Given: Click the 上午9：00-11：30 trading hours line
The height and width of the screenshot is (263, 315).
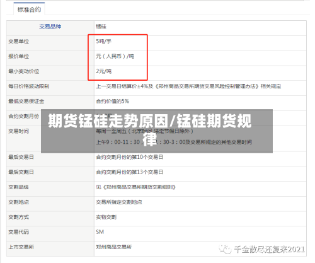Looking at the screenshot, I should [x=174, y=142].
